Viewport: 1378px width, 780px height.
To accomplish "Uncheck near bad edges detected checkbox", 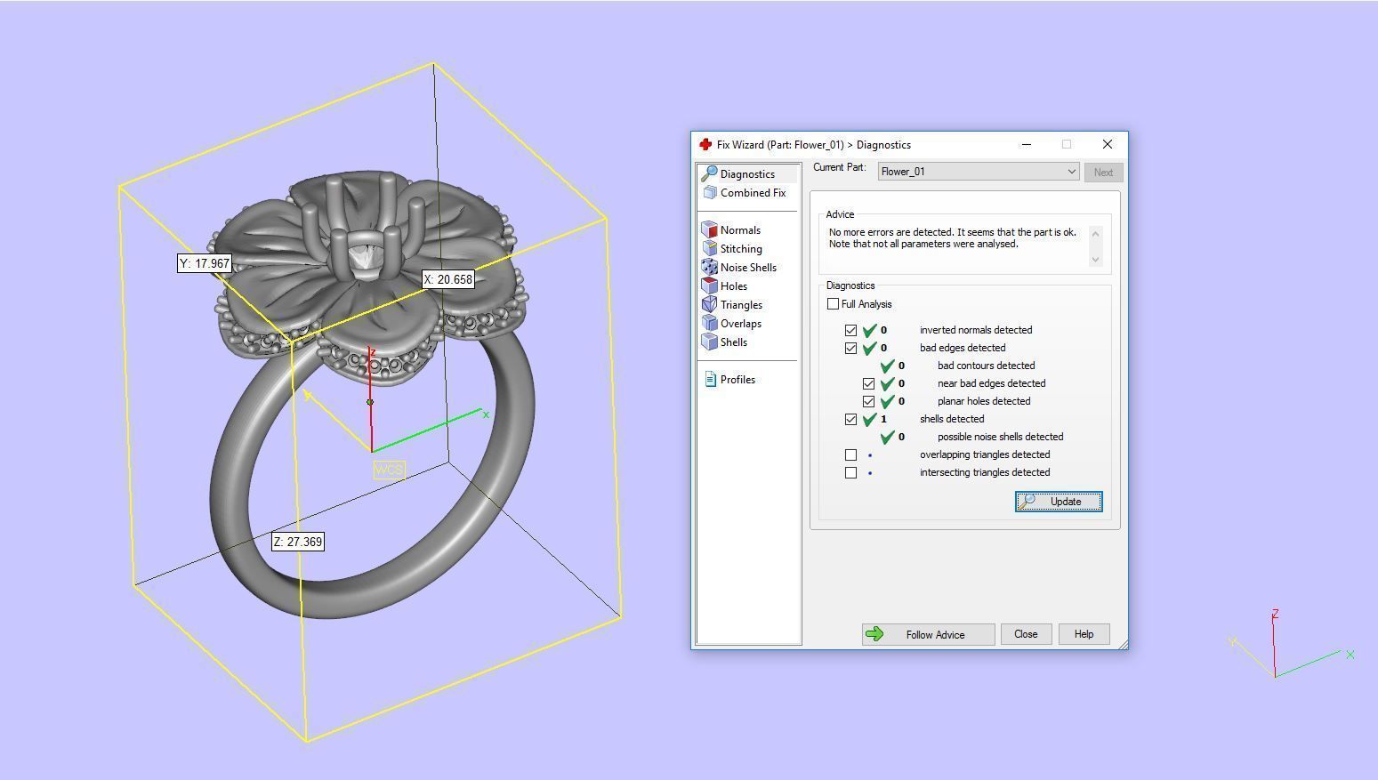I will pos(869,383).
